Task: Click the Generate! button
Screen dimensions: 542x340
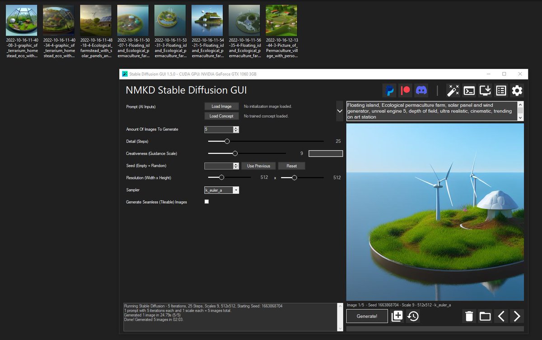Action: coord(367,316)
